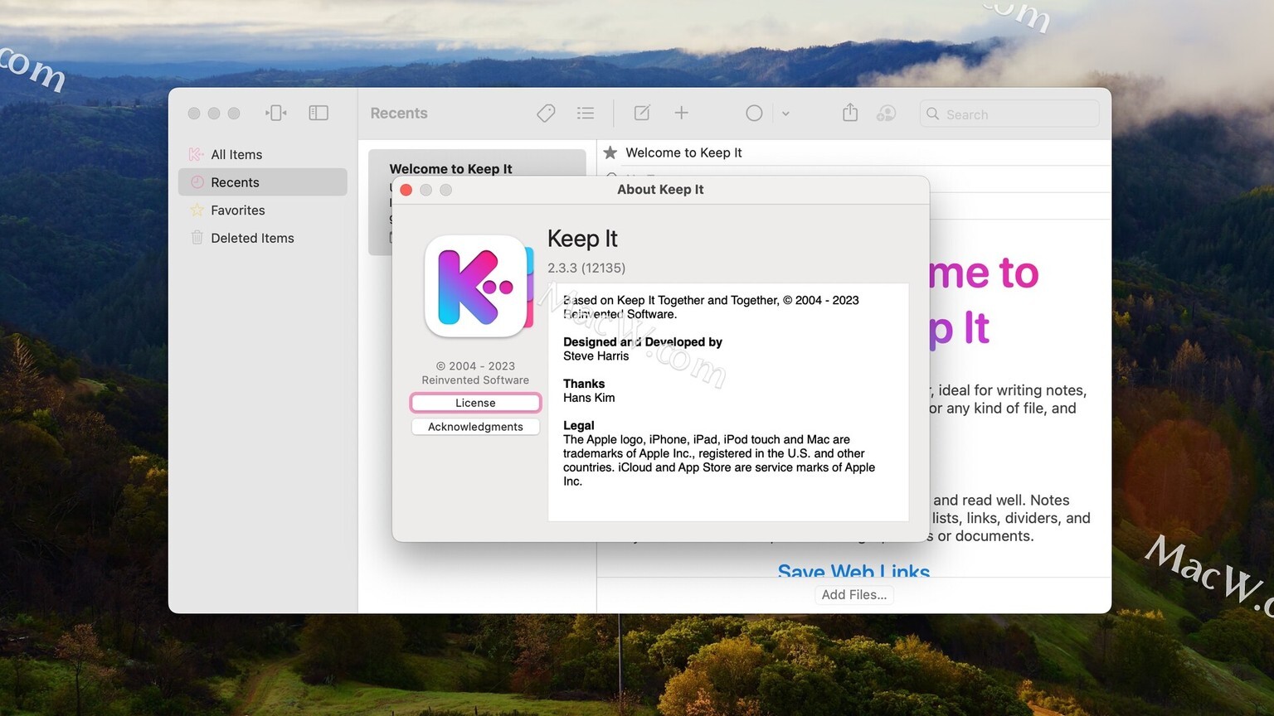Click the compose new note icon
This screenshot has height=716, width=1274.
point(642,113)
